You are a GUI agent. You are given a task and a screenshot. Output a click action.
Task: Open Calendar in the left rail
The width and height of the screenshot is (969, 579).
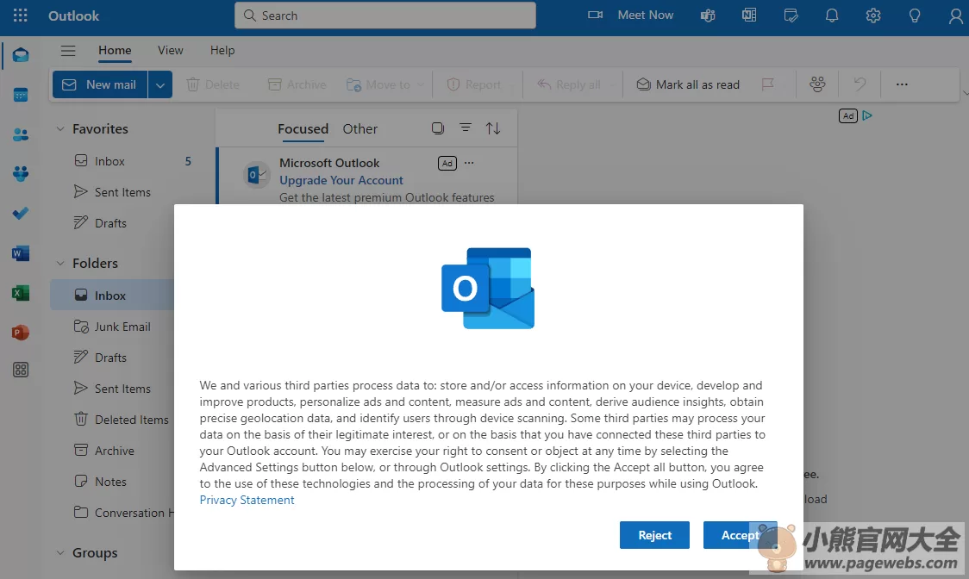[x=21, y=95]
